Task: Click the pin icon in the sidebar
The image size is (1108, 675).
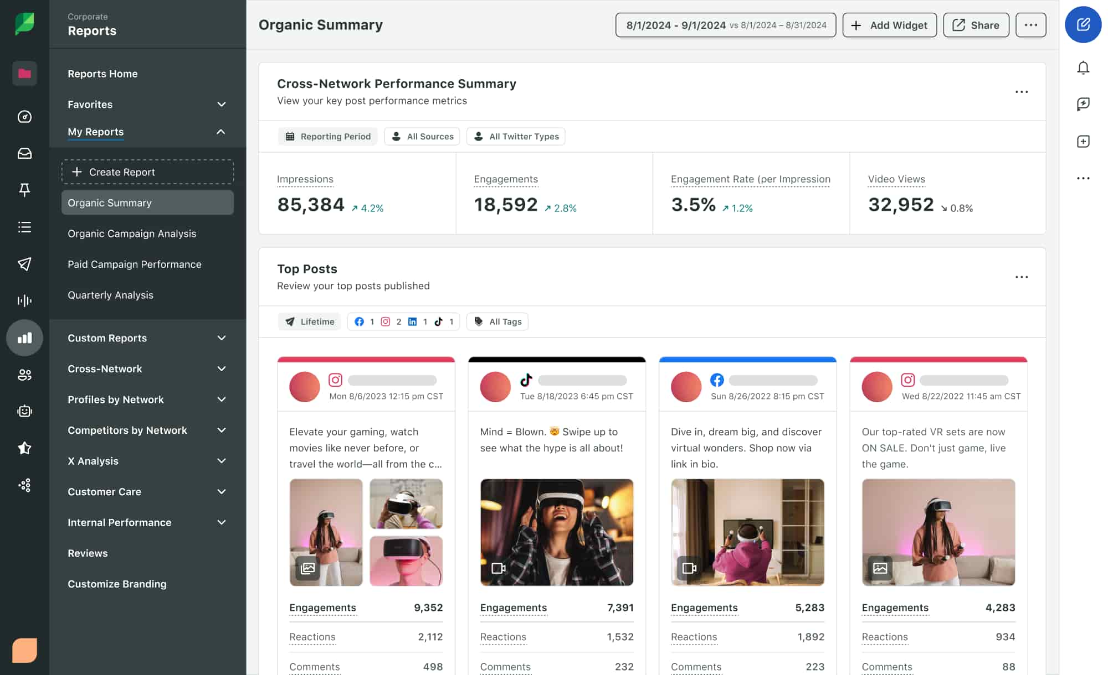Action: [24, 190]
